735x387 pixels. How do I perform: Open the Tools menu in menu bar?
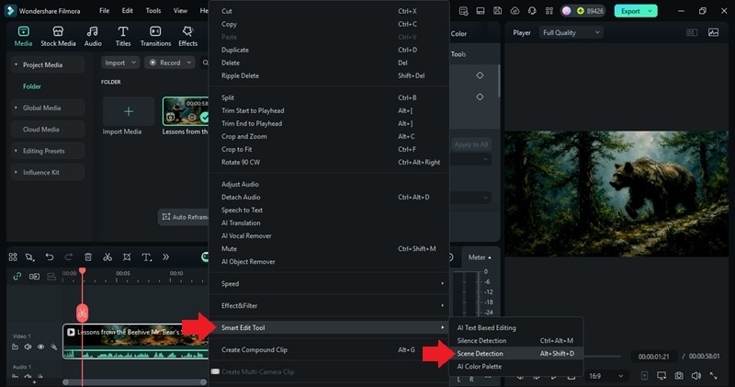click(153, 10)
